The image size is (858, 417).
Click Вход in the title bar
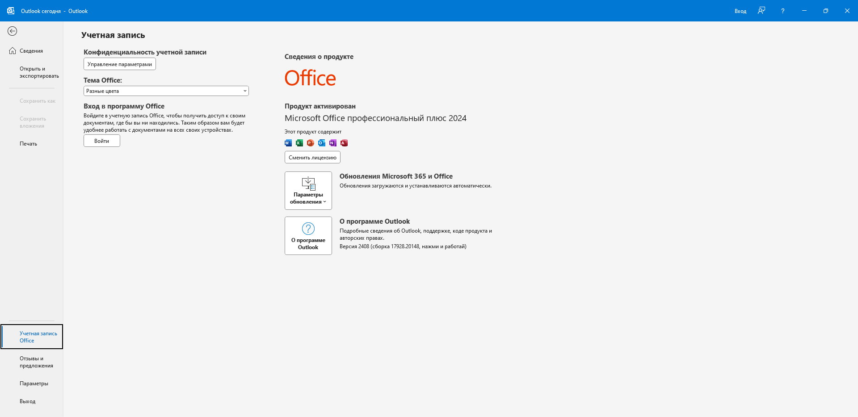coord(740,11)
